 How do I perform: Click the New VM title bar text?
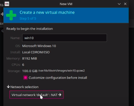66,4
